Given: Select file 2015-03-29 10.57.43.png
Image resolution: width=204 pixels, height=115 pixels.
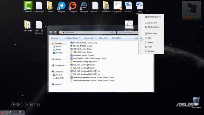Looking at the screenshot, I should pyautogui.click(x=81, y=46).
